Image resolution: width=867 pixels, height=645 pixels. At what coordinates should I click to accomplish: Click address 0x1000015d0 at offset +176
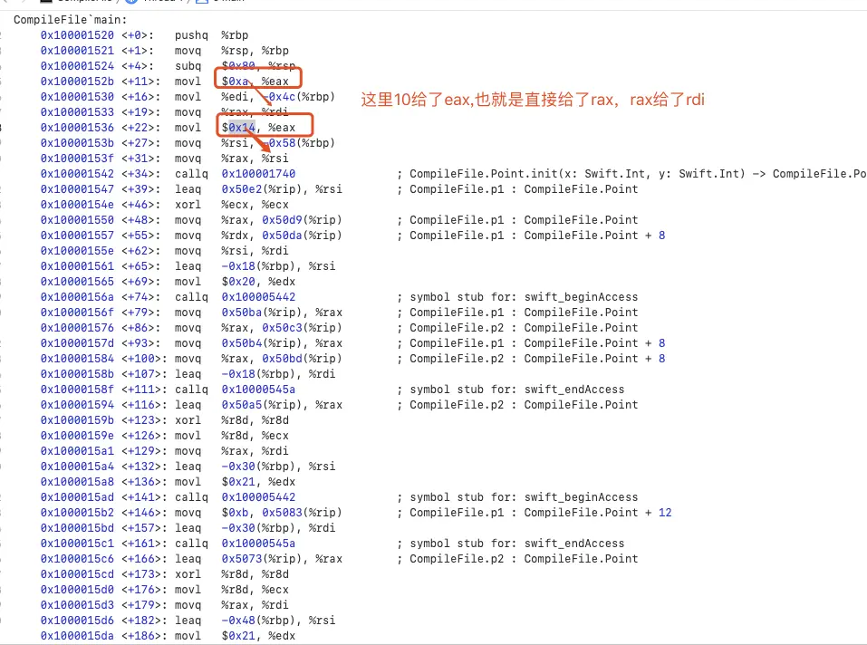coord(77,591)
